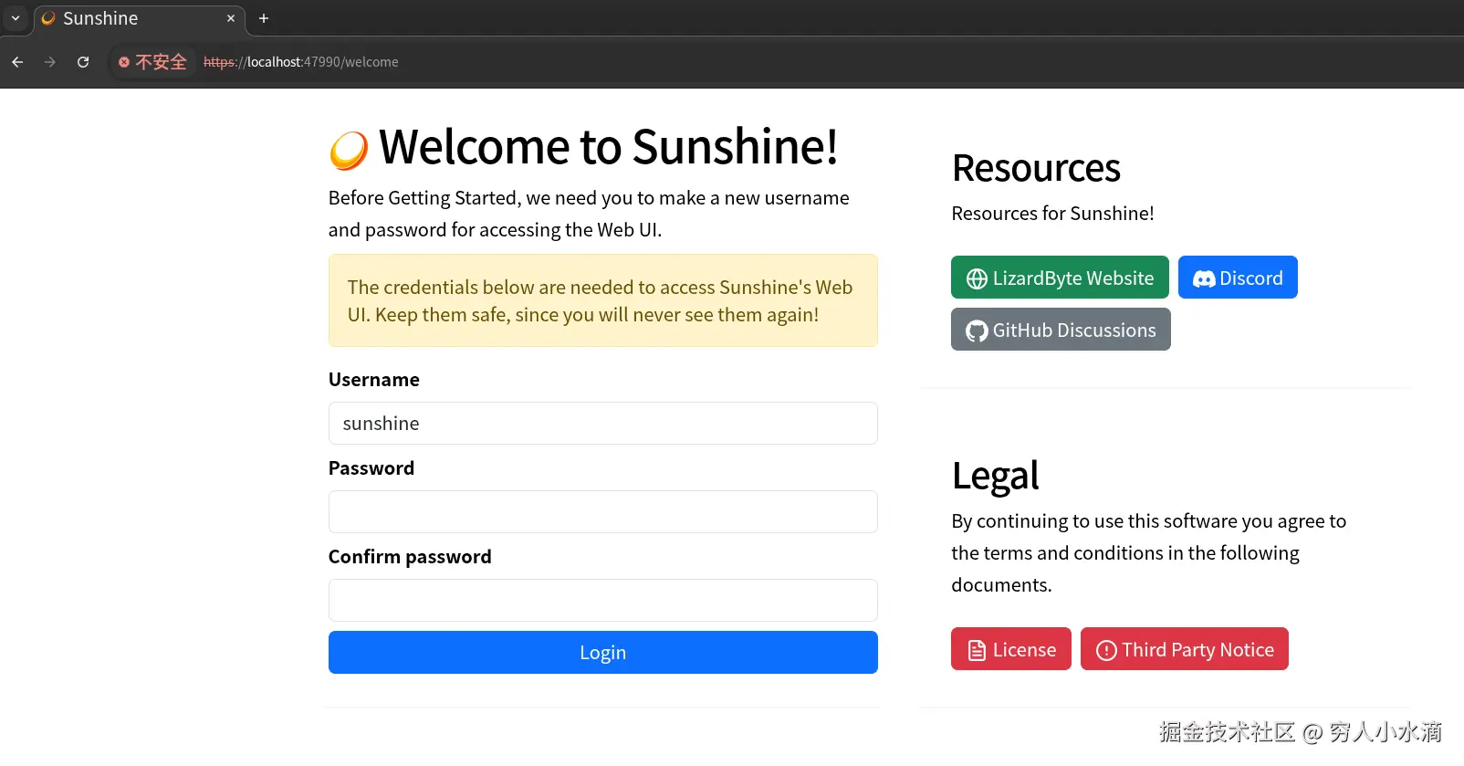View the License document
1464x766 pixels.
[1011, 649]
